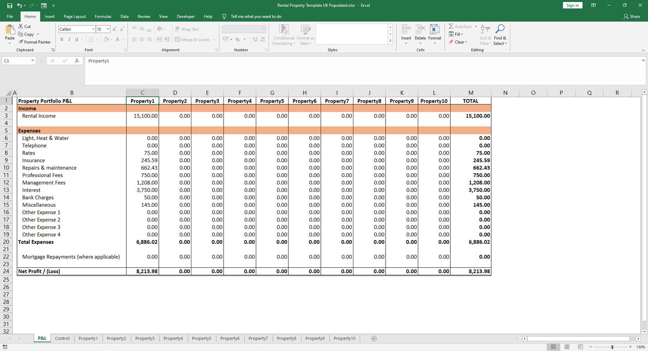Select the Center alignment icon
Viewport: 648px width, 351px height.
142,40
